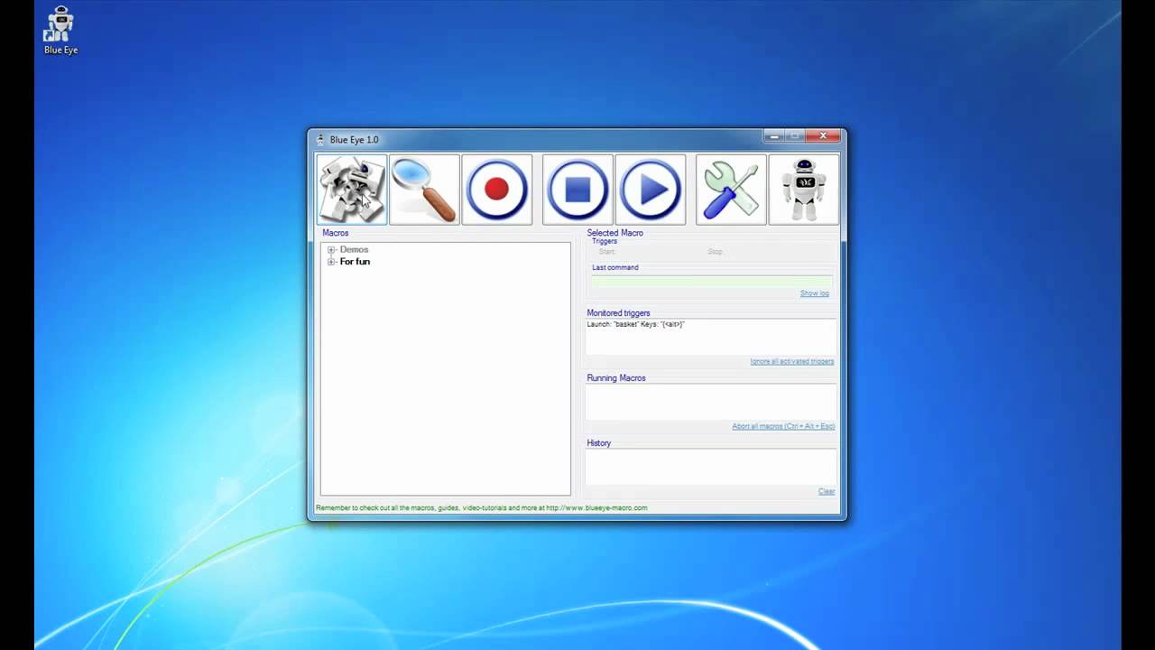
Task: Clear the History list
Action: coord(827,491)
